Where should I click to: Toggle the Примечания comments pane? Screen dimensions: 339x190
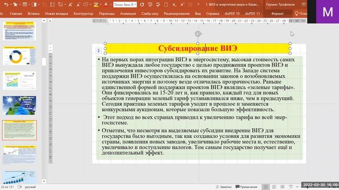(x=246, y=187)
